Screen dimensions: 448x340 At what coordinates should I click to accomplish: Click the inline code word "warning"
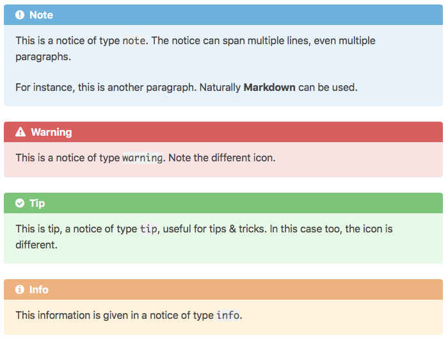(143, 158)
